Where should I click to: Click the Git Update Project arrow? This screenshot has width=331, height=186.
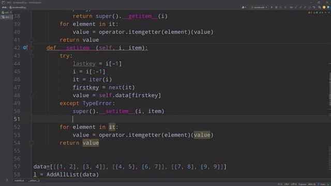coord(296,7)
